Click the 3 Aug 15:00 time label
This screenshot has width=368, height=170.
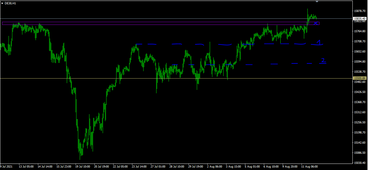(233, 167)
